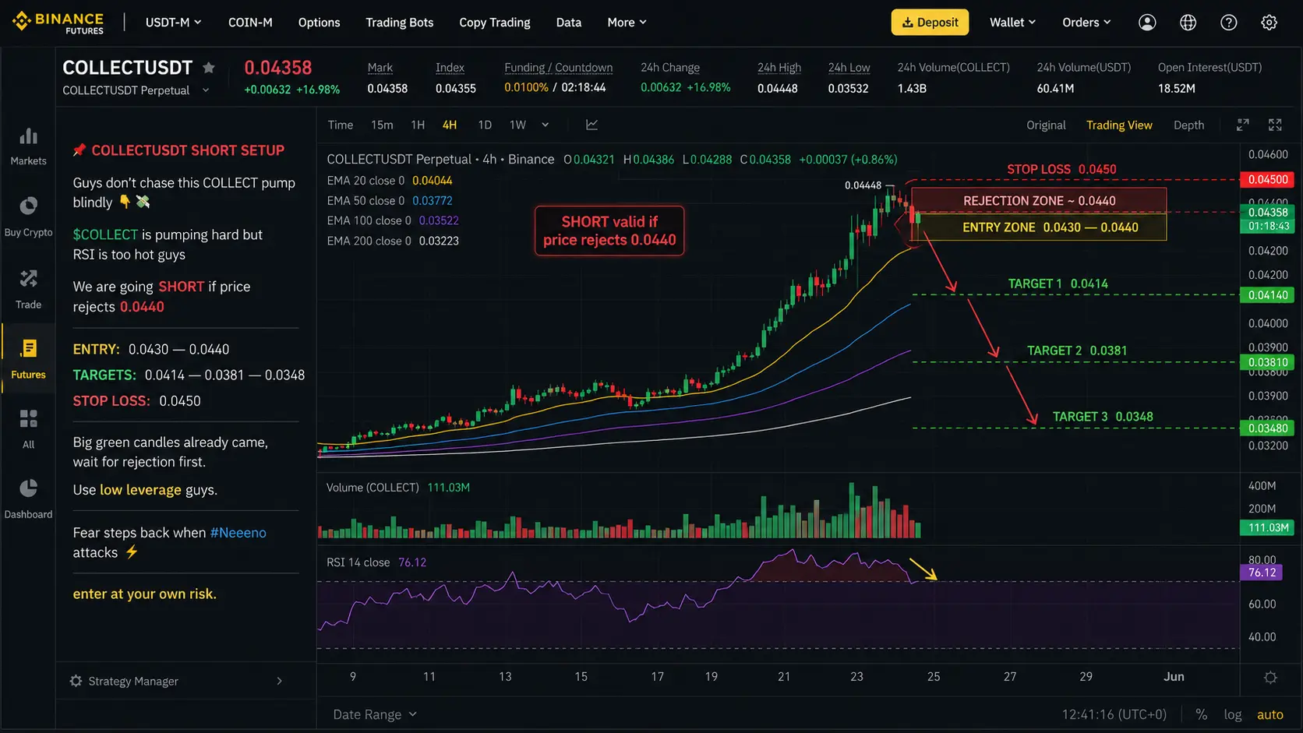Open Buy Crypto in the sidebar
The width and height of the screenshot is (1303, 733).
[28, 217]
